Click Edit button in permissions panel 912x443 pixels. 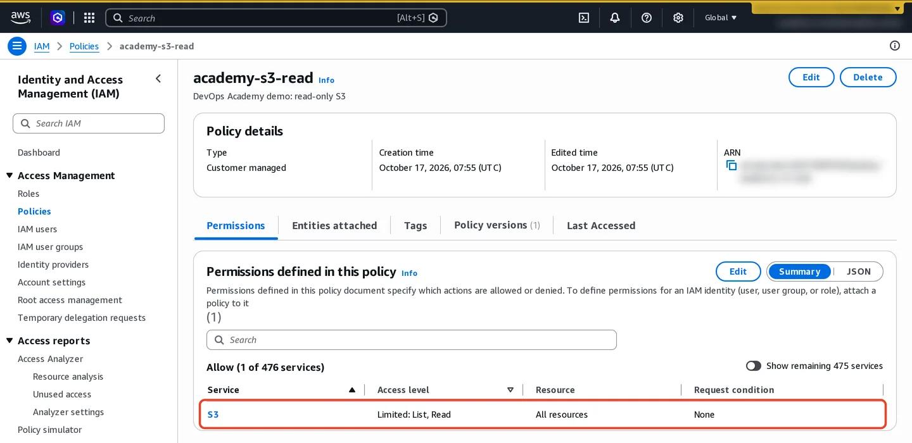[738, 271]
